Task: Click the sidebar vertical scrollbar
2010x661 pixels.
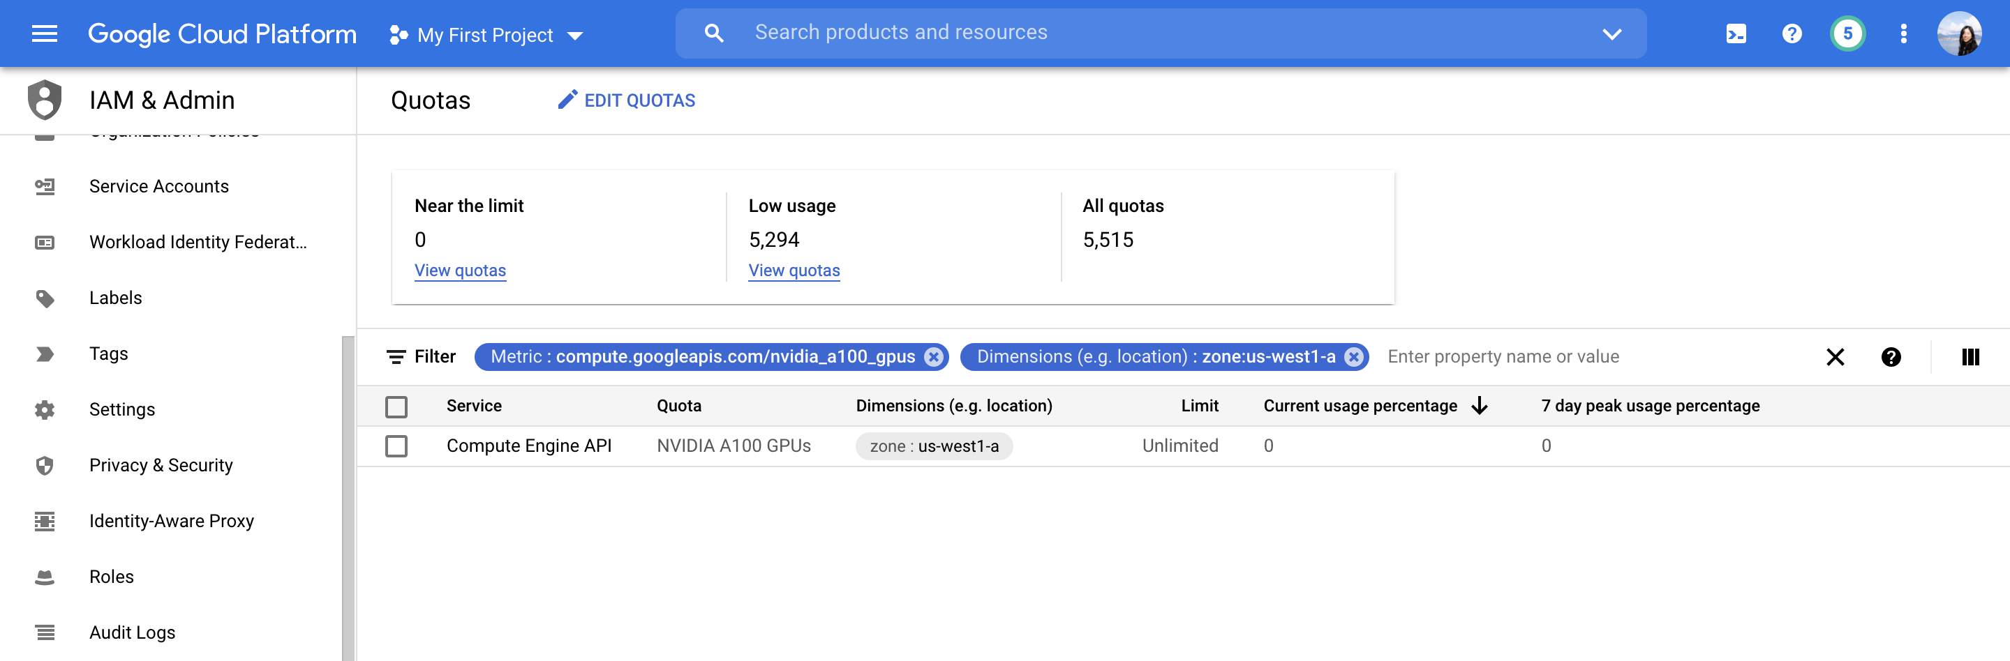Action: coord(348,497)
